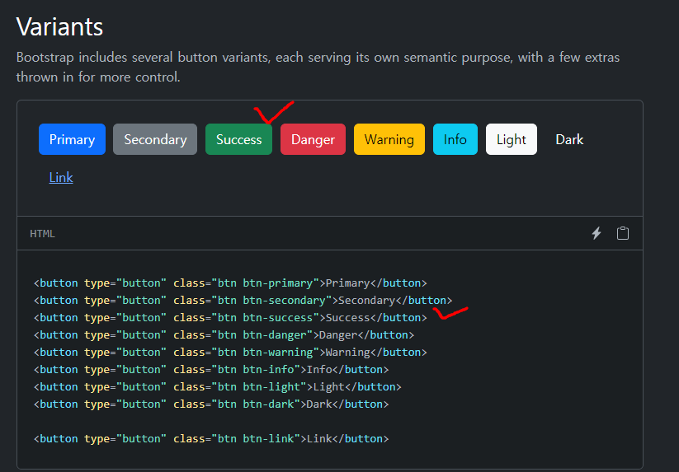The height and width of the screenshot is (472, 679).
Task: Click the code line containing btn-link
Action: coord(211,439)
